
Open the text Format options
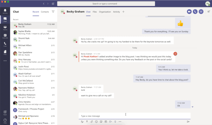point(82,122)
